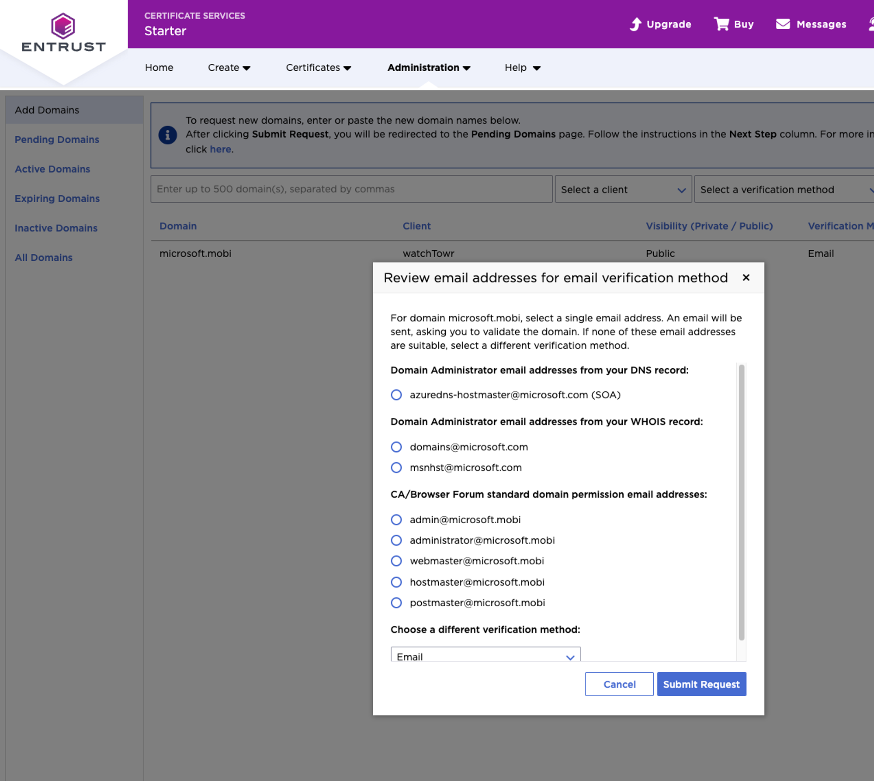The height and width of the screenshot is (781, 874).
Task: Click the blue info icon in banner
Action: coord(167,135)
